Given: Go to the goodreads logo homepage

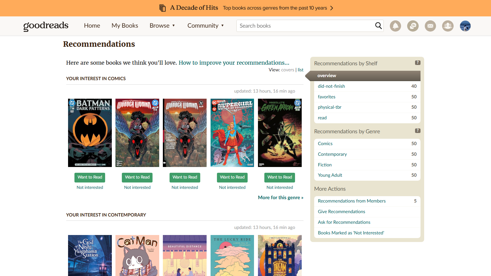Looking at the screenshot, I should tap(46, 26).
